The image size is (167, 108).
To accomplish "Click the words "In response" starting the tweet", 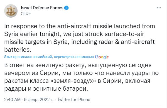I will [x=21, y=26].
